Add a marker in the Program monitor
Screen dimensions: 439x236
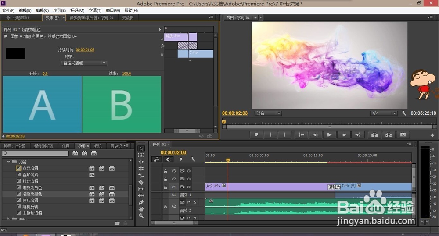point(256,134)
